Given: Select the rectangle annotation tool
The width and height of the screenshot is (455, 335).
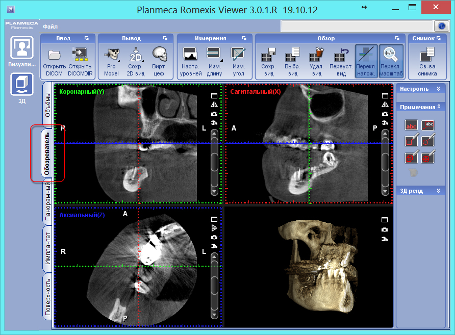Looking at the screenshot, I should pyautogui.click(x=412, y=141).
